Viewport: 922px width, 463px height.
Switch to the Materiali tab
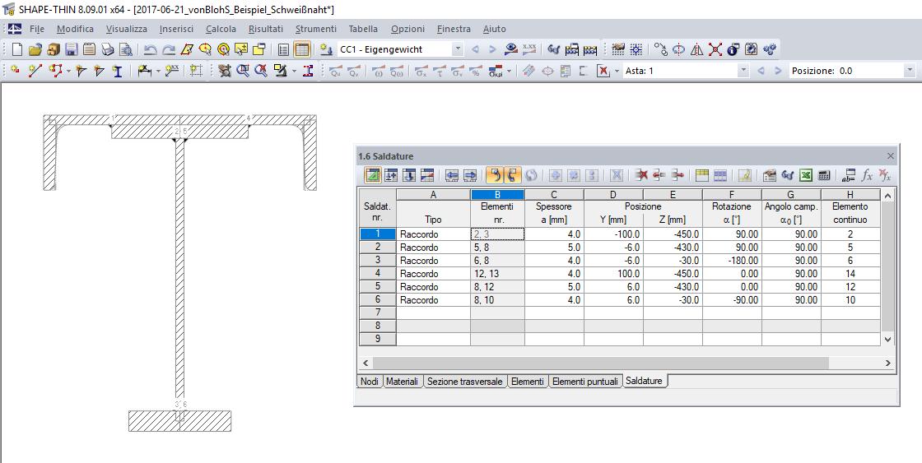tap(403, 382)
